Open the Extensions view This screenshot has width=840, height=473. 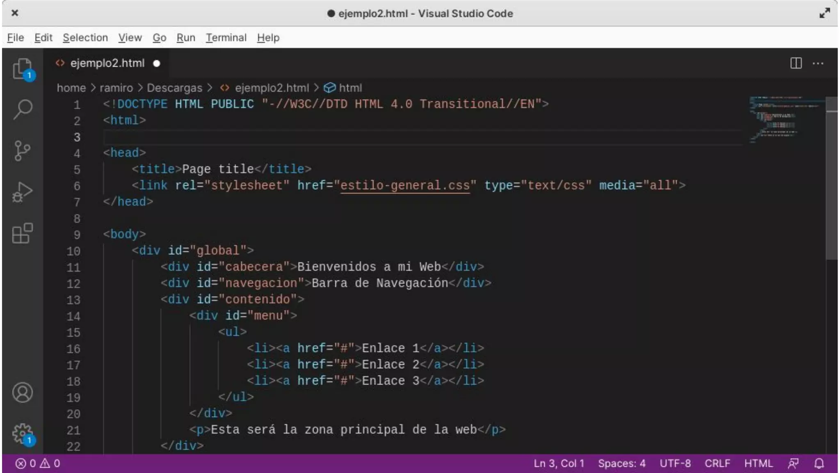click(22, 233)
